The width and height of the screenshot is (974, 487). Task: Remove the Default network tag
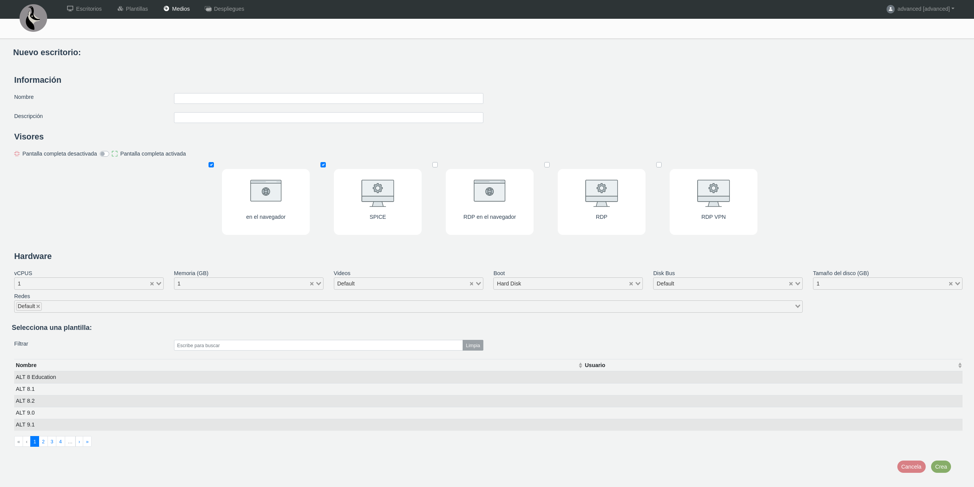click(x=38, y=307)
